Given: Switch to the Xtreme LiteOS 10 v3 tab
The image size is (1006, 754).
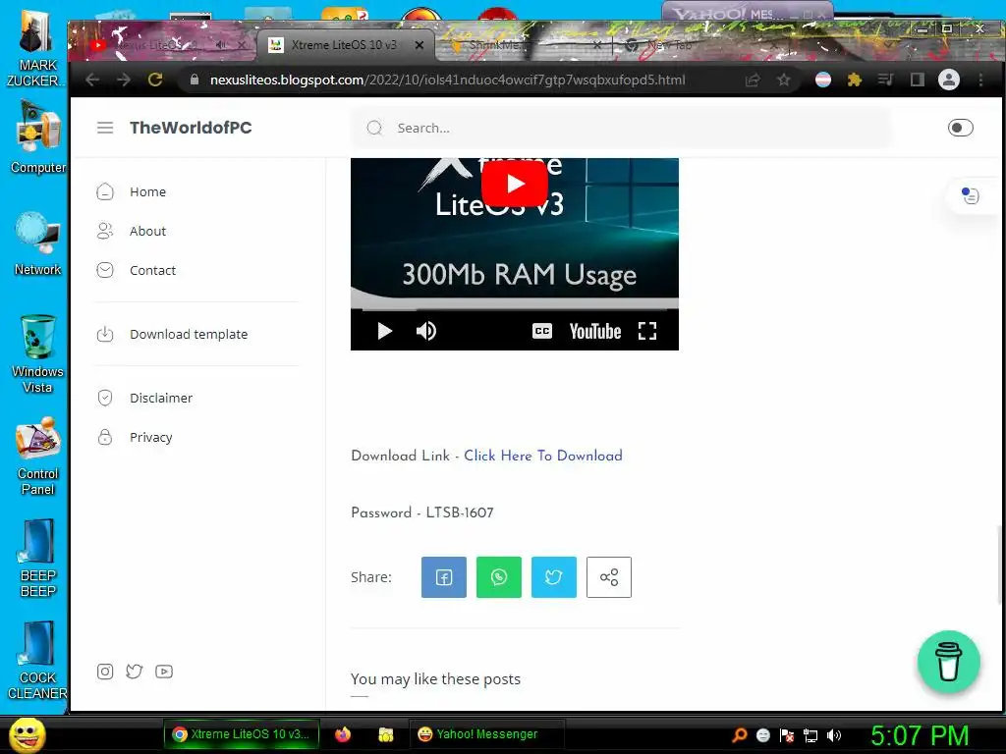Looking at the screenshot, I should tap(344, 45).
